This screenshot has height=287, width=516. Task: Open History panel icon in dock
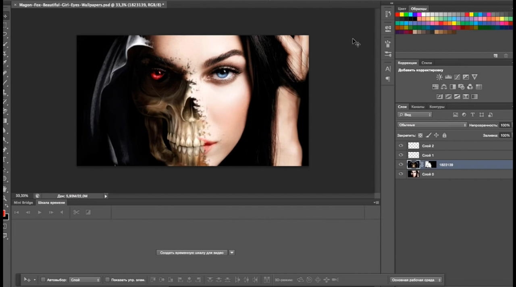[388, 14]
